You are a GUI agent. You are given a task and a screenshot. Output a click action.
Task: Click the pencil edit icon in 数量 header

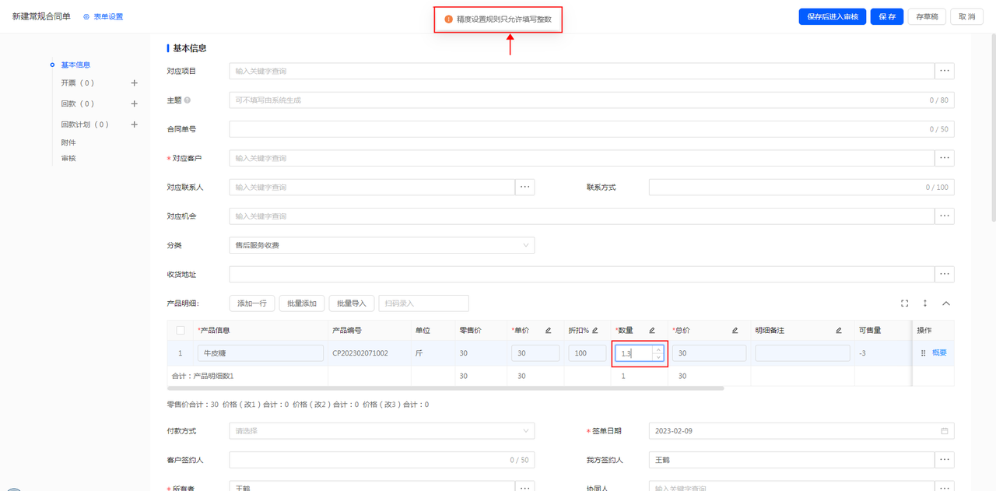[652, 331]
